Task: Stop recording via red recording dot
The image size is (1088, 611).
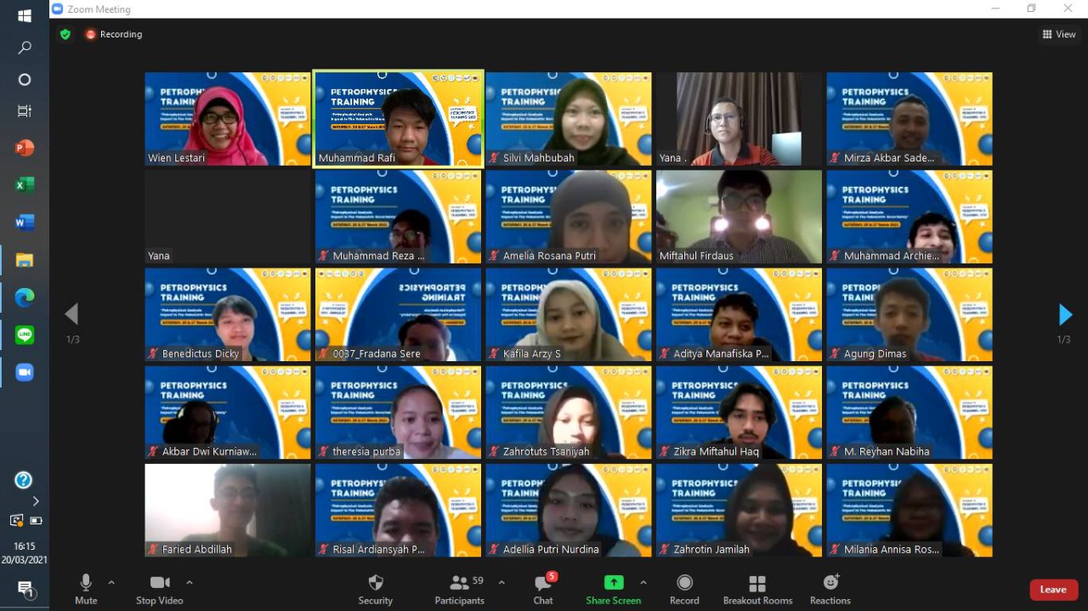Action: pyautogui.click(x=91, y=34)
